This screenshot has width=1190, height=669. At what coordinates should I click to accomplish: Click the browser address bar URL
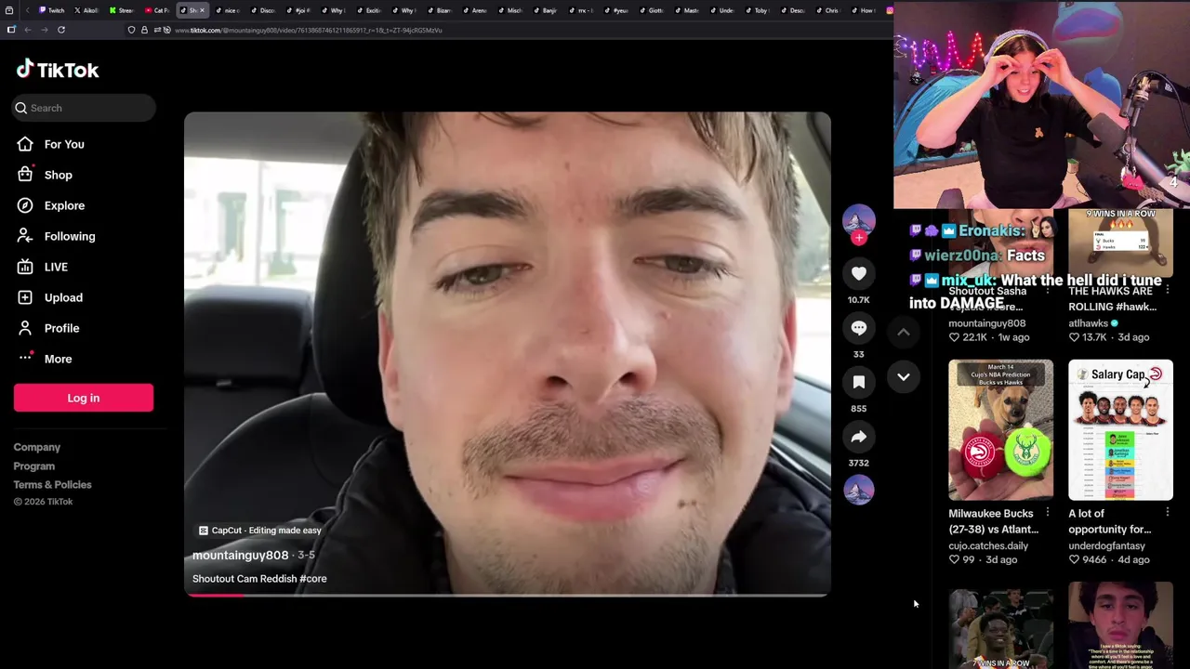pyautogui.click(x=309, y=30)
